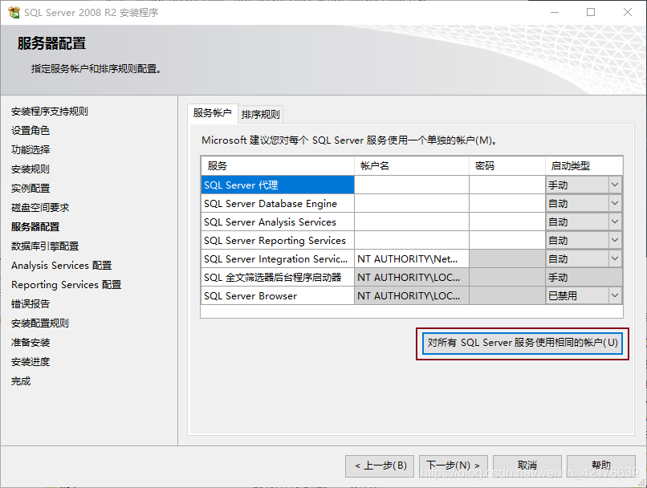Click 磁盘空间要求 step in sidebar

point(40,208)
